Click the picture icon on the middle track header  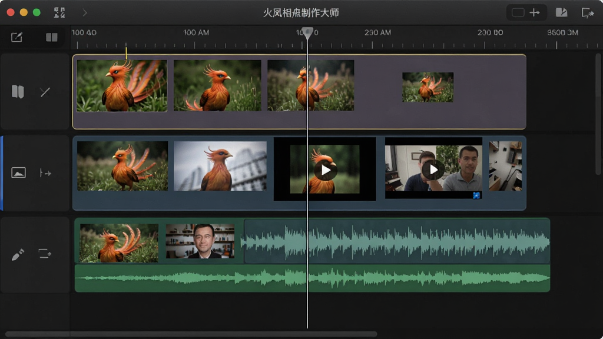click(18, 172)
